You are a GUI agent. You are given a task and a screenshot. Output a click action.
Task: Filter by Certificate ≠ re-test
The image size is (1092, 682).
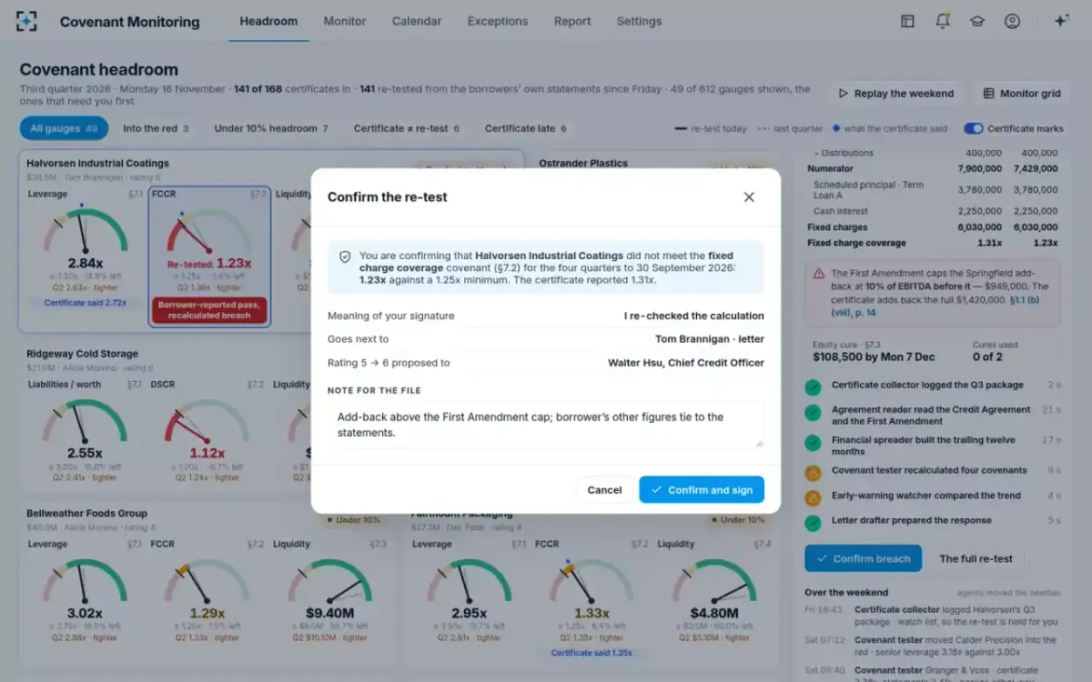406,128
